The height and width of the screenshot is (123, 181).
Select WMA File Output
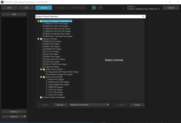[55, 87]
